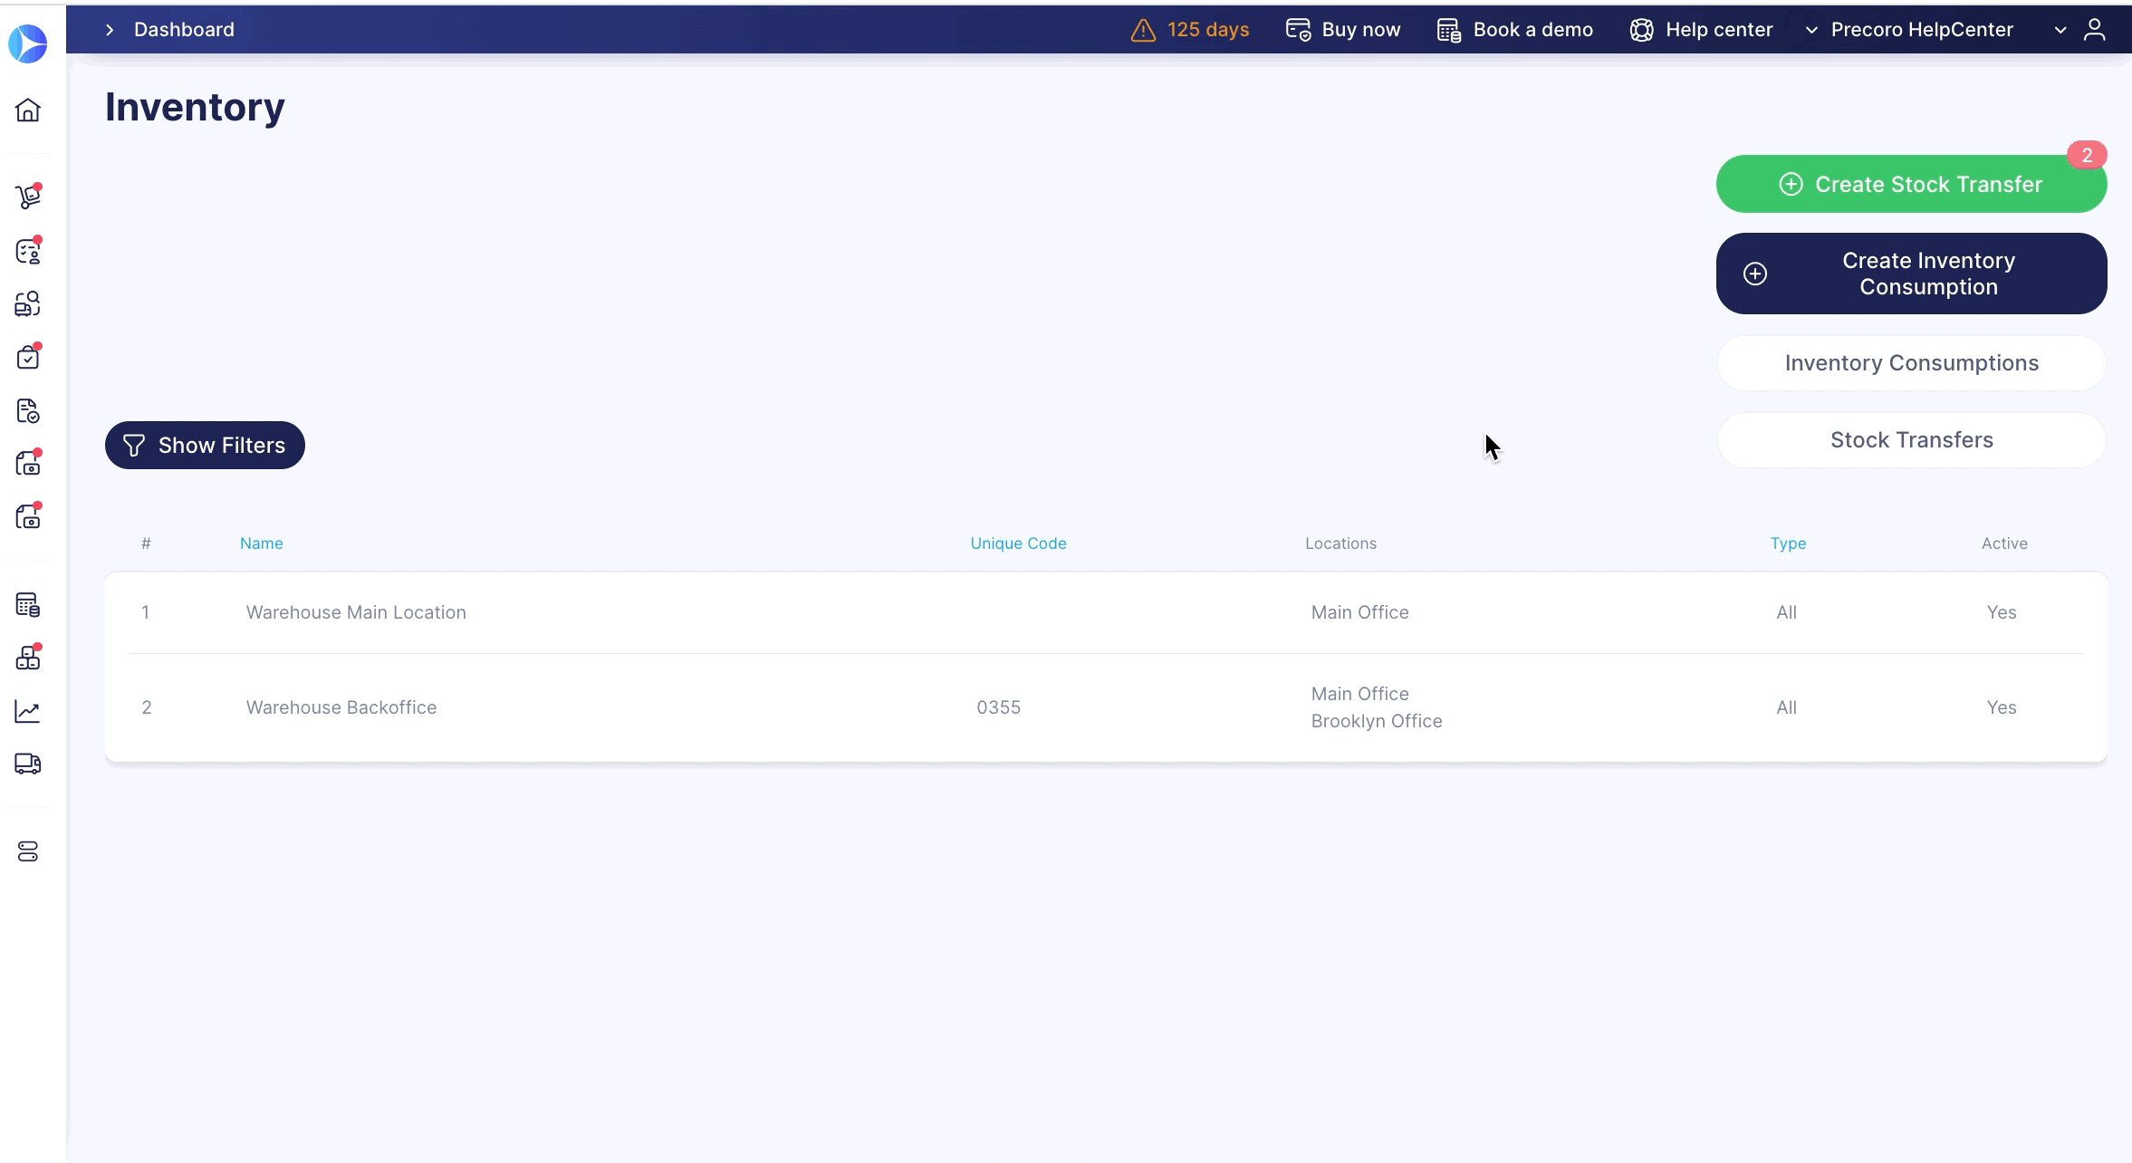Screen dimensions: 2132x1163
Task: Expand the chevron next to user icon
Action: pyautogui.click(x=2060, y=30)
